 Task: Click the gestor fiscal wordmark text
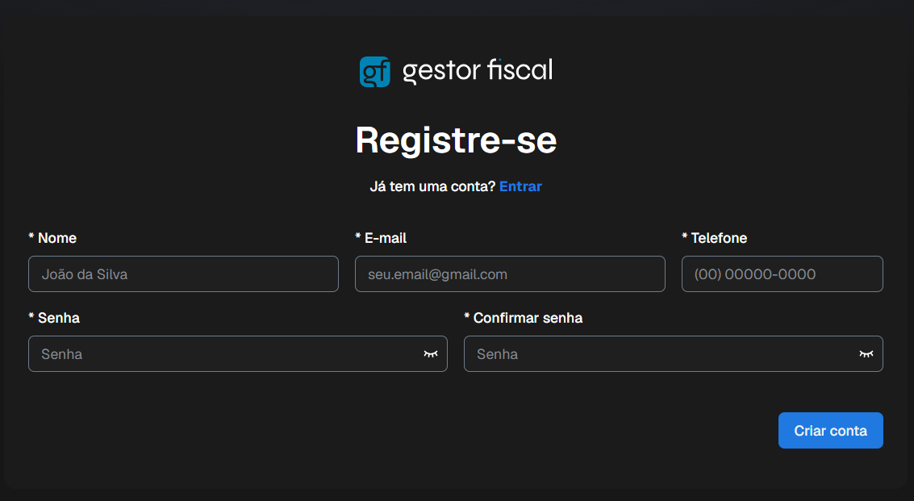pos(478,71)
